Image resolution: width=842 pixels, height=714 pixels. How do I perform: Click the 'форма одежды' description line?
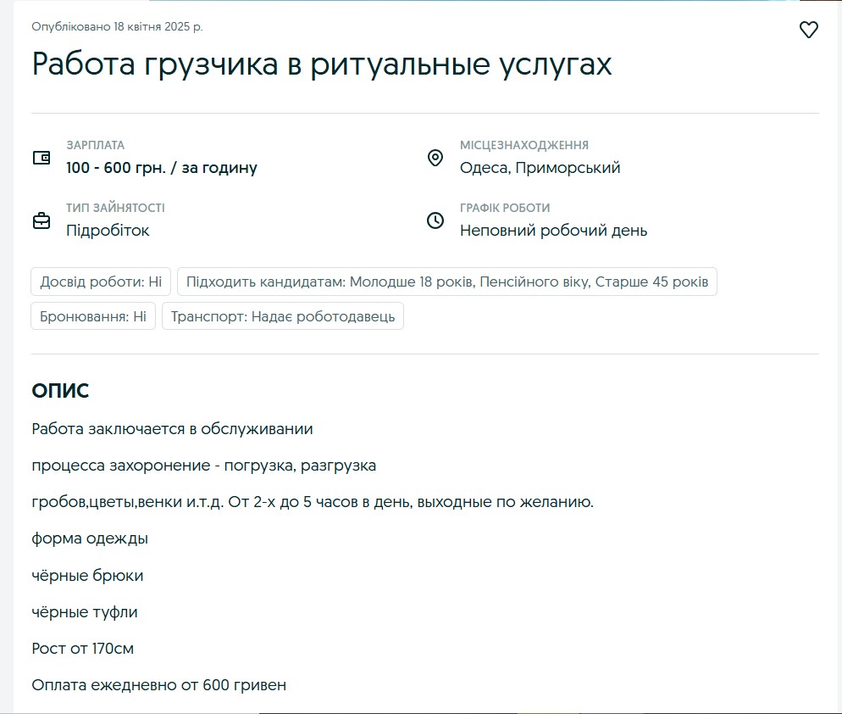point(90,538)
